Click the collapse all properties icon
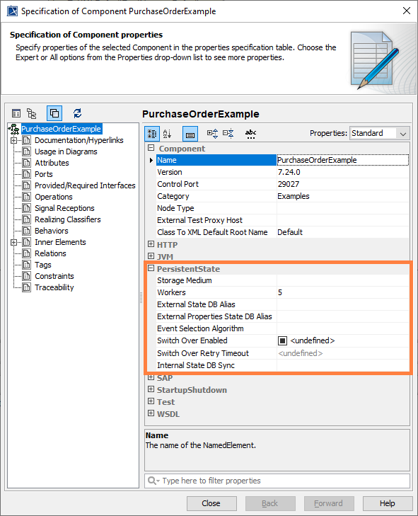The image size is (418, 516). click(x=228, y=133)
